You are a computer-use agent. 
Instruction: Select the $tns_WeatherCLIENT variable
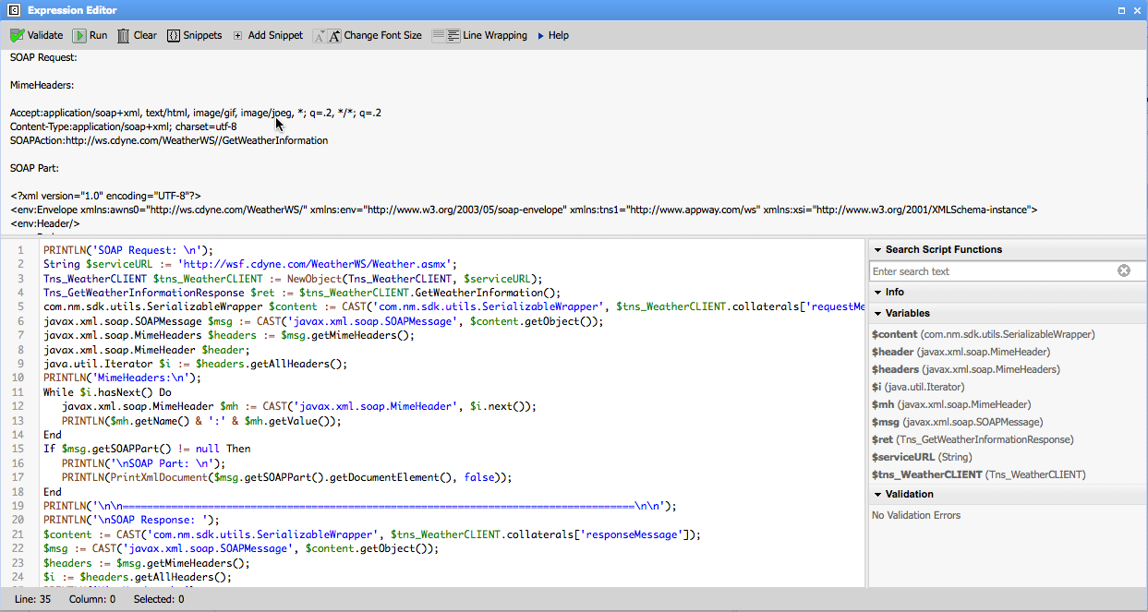pos(978,474)
